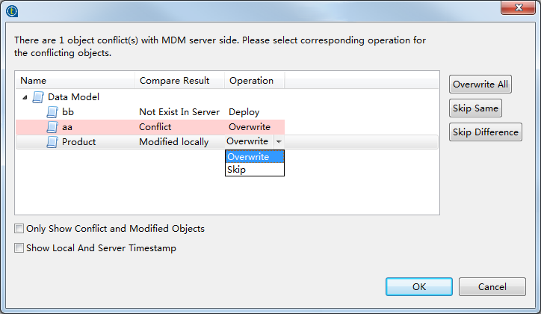
Task: Toggle Show Local And Server Timestamp checkbox
Action: coord(19,248)
